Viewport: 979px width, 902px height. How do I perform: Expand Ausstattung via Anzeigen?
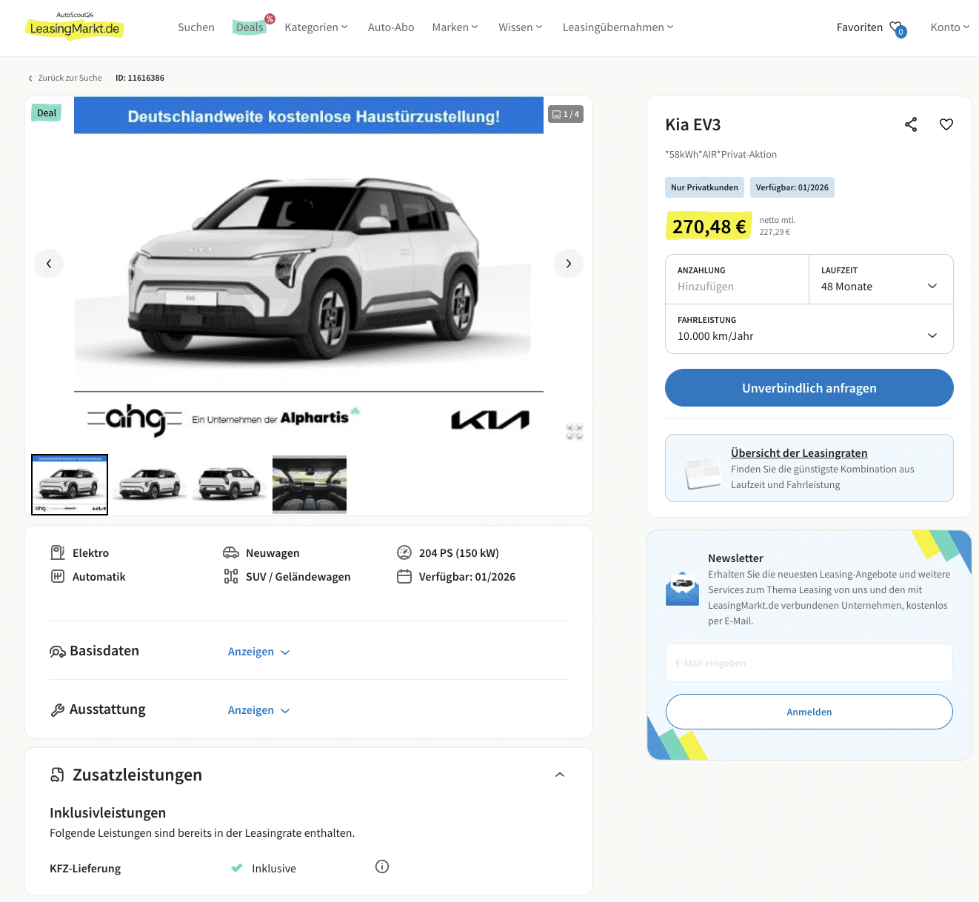pos(258,710)
